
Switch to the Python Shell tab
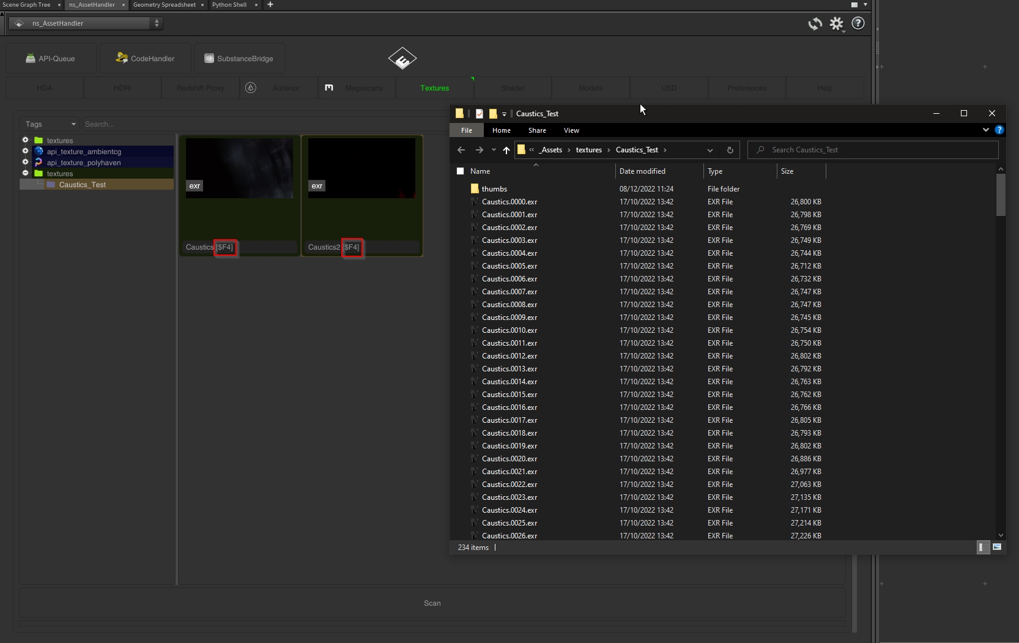coord(229,4)
